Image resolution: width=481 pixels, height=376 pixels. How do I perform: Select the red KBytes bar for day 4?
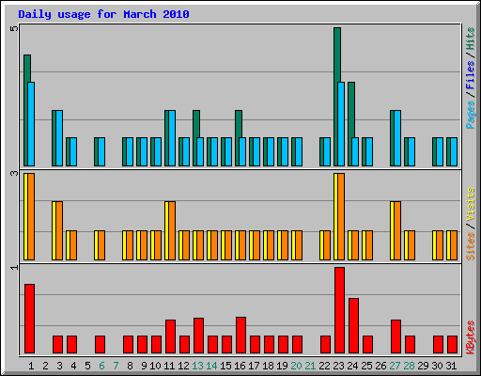pyautogui.click(x=71, y=345)
